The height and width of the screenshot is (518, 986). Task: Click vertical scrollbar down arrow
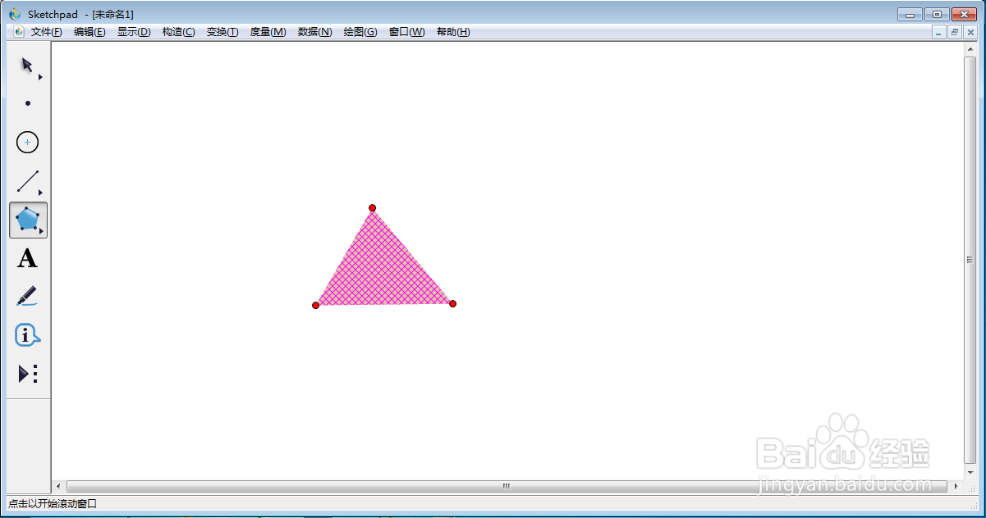[970, 473]
